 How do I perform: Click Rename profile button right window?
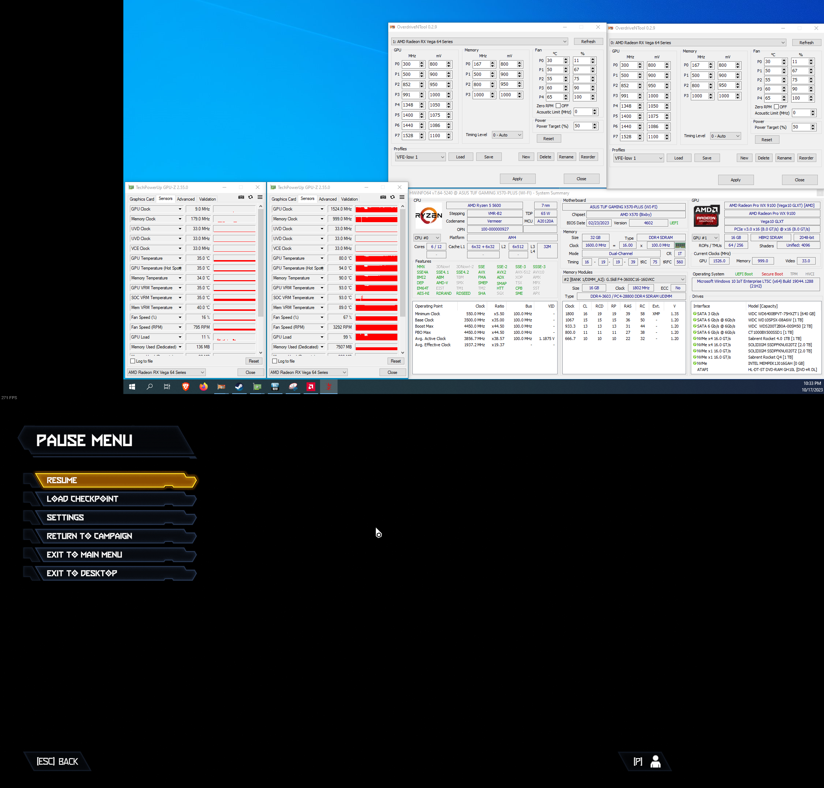pos(784,157)
